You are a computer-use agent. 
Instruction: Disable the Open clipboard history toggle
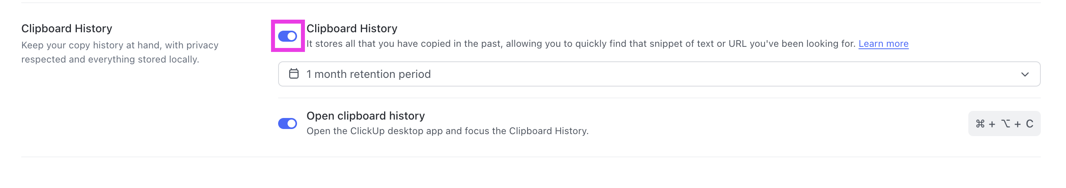click(287, 123)
